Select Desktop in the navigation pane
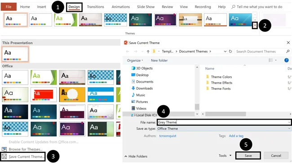This screenshot has height=164, width=292. click(x=140, y=75)
